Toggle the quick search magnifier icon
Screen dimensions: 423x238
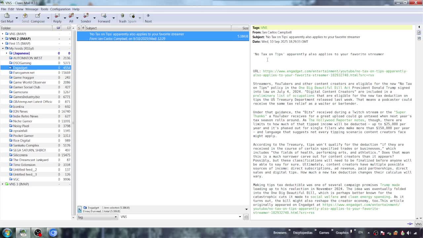80,209
